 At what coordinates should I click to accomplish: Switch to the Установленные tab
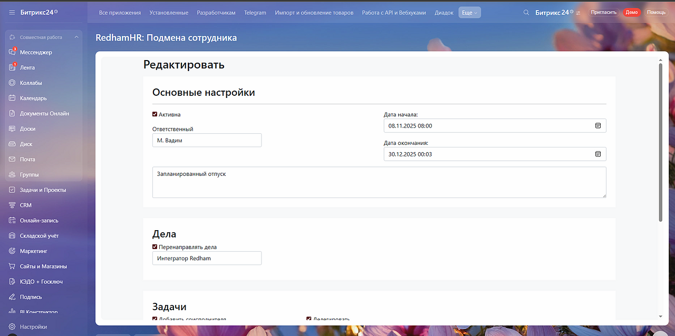coord(169,12)
